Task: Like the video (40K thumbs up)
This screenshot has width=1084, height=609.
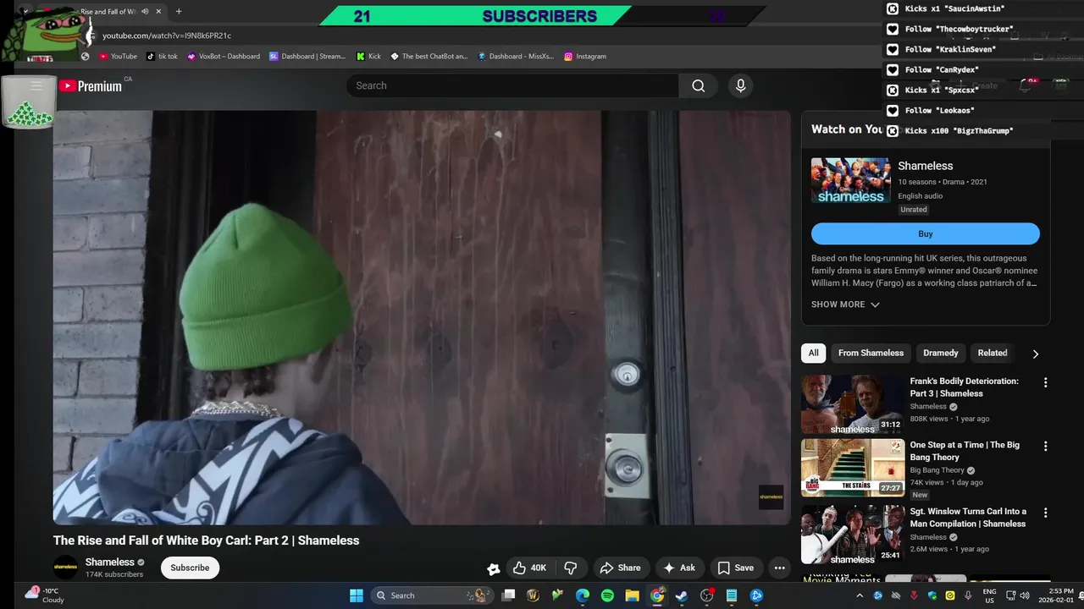Action: coord(530,568)
